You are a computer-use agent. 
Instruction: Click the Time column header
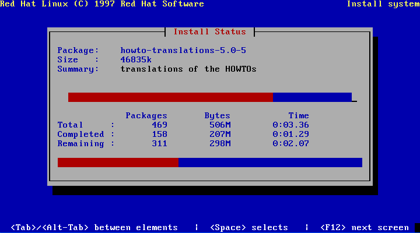point(299,115)
